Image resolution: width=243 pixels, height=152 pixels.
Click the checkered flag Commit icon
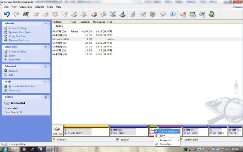pos(26,14)
